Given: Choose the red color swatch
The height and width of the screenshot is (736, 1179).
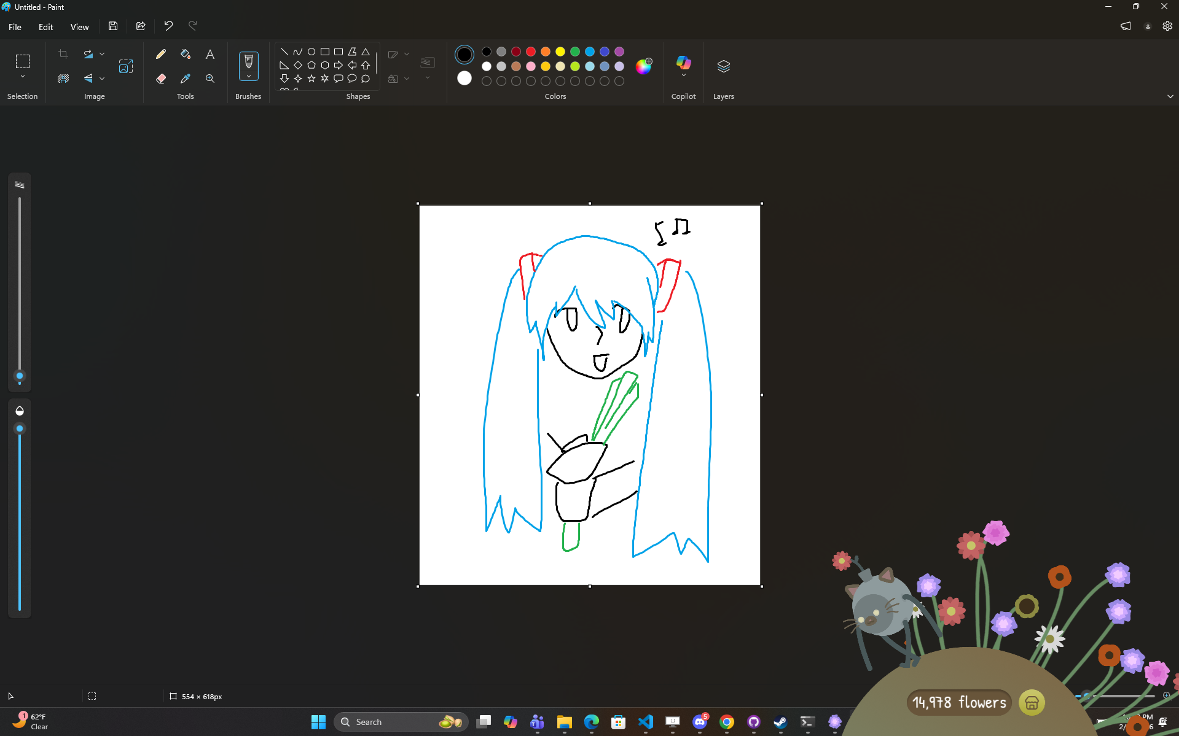Looking at the screenshot, I should 531,52.
